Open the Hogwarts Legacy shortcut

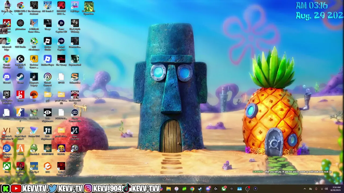tap(34, 80)
